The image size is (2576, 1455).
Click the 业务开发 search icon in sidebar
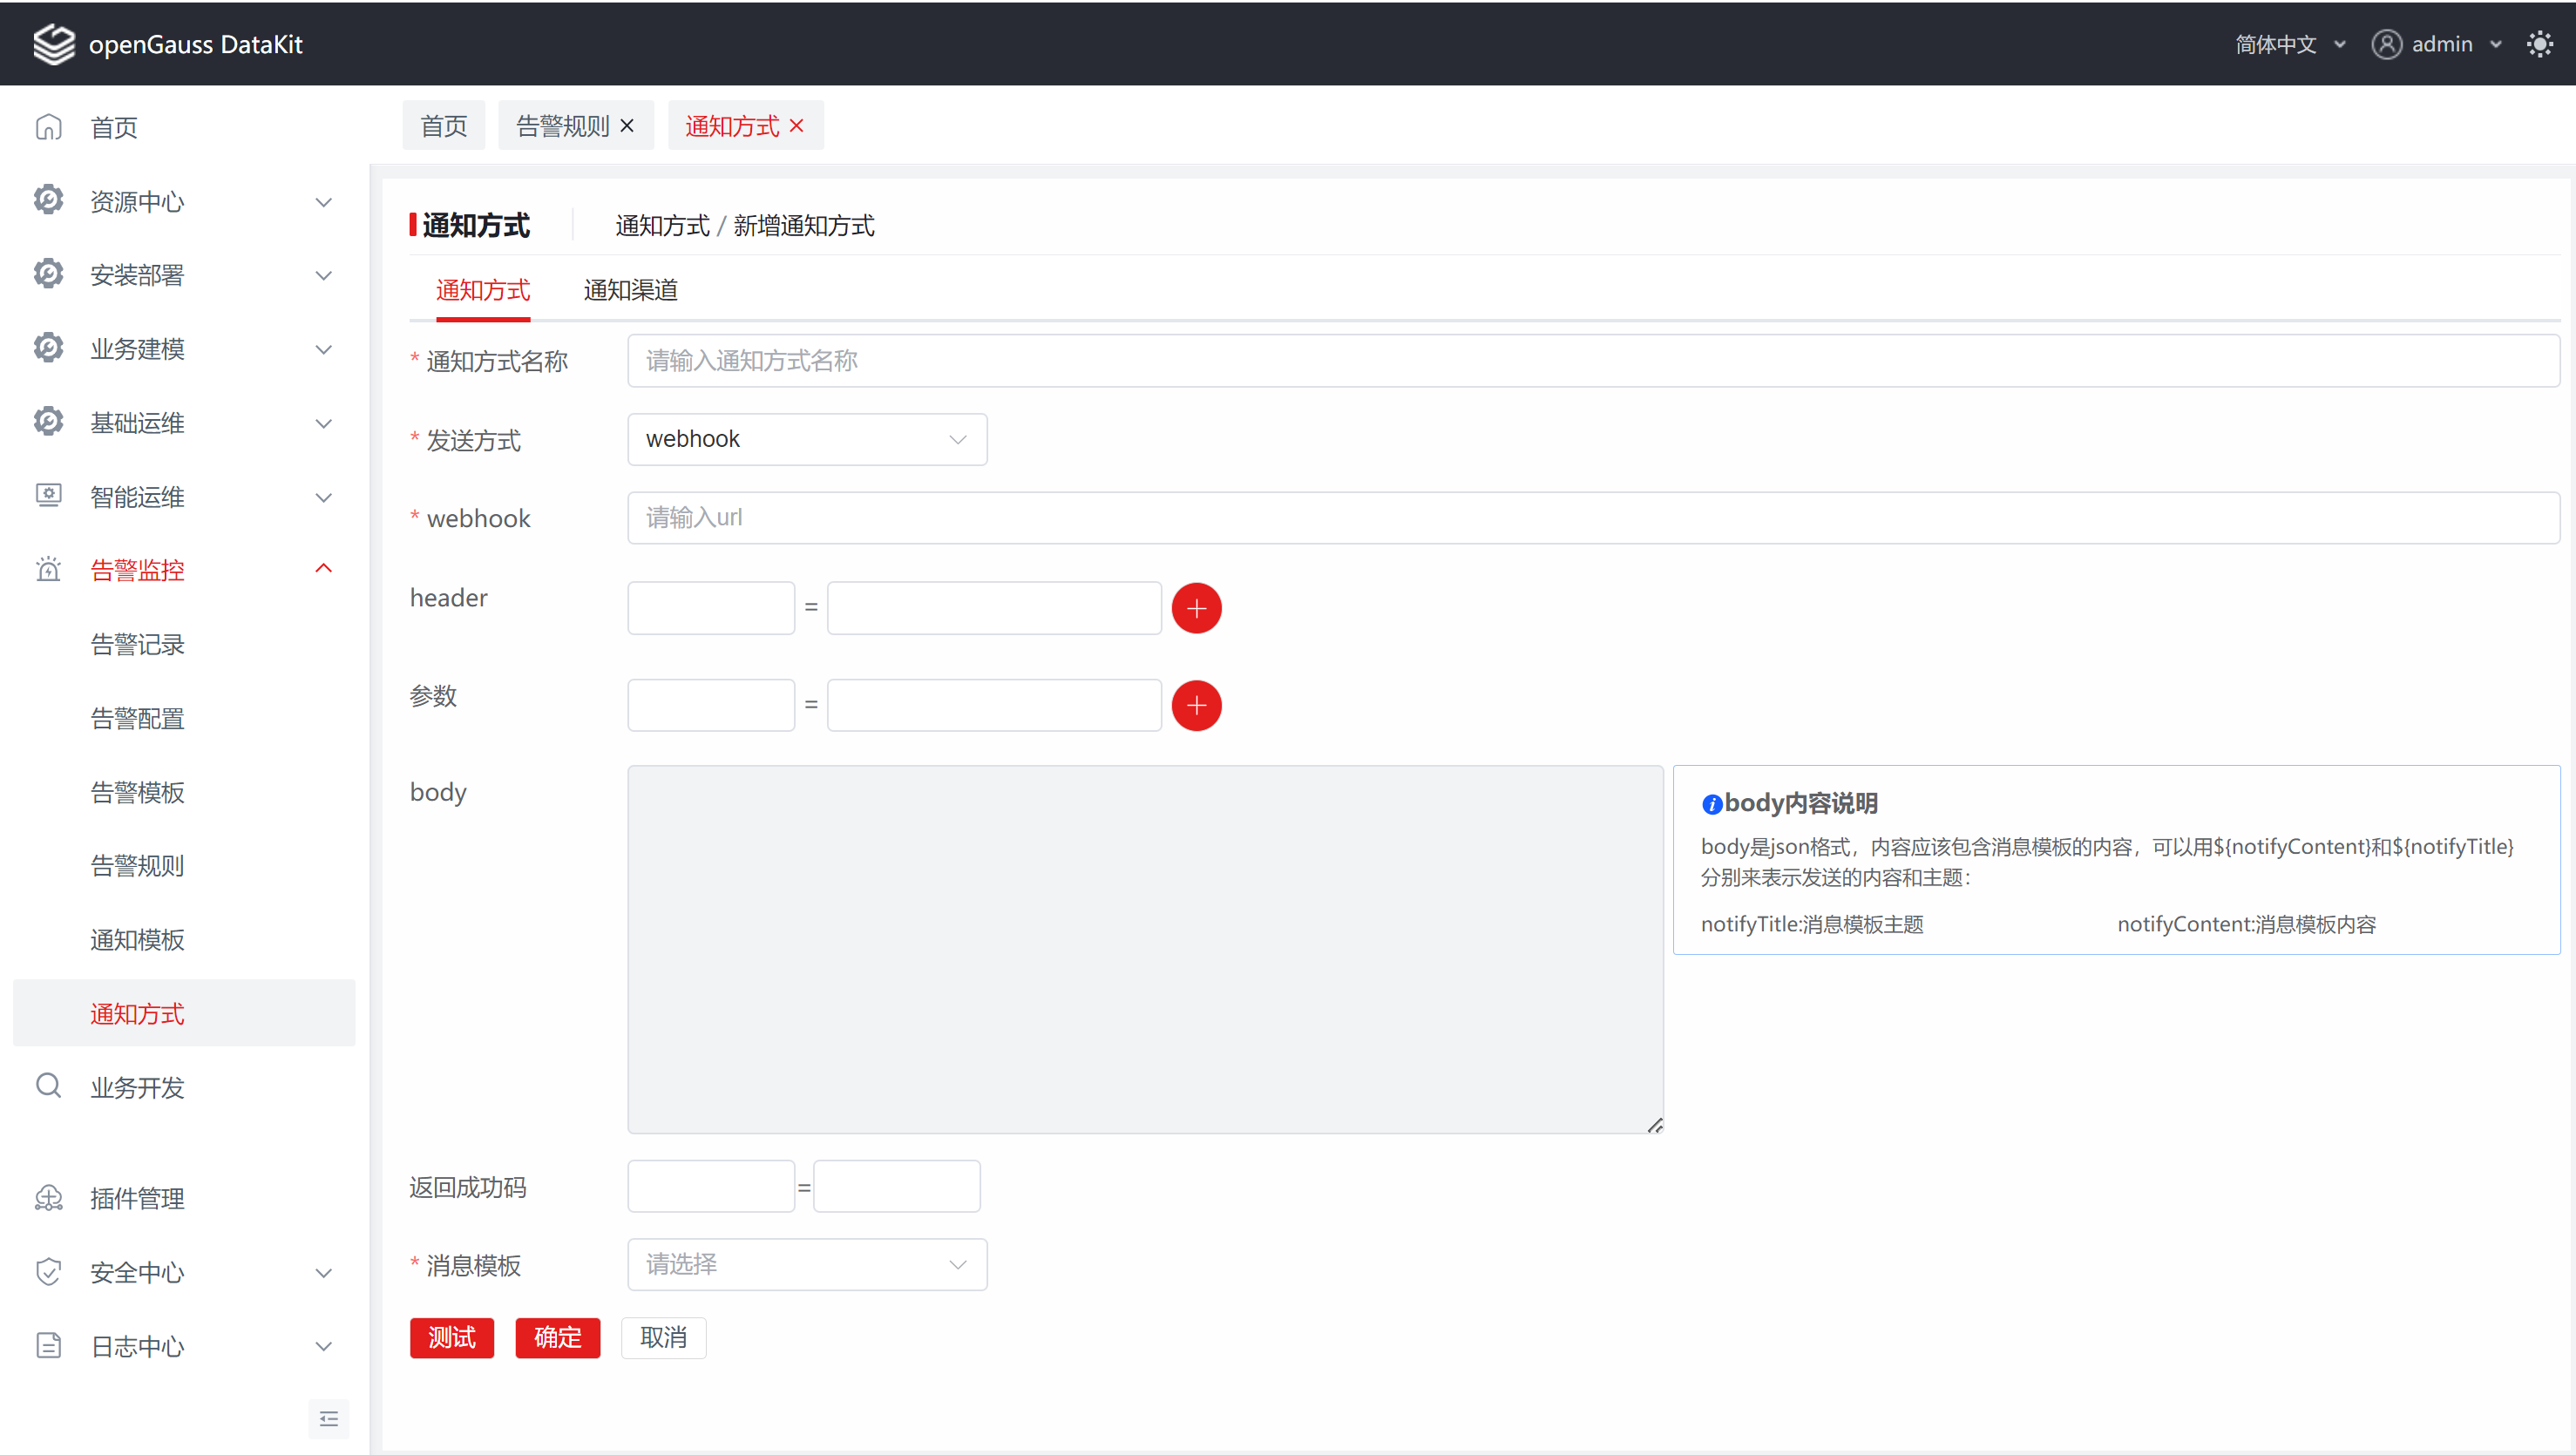48,1086
